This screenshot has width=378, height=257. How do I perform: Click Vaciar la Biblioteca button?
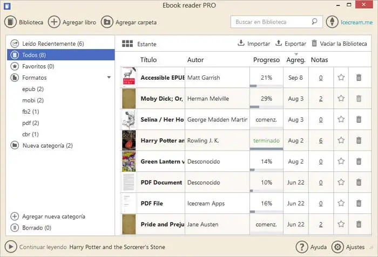(x=339, y=44)
